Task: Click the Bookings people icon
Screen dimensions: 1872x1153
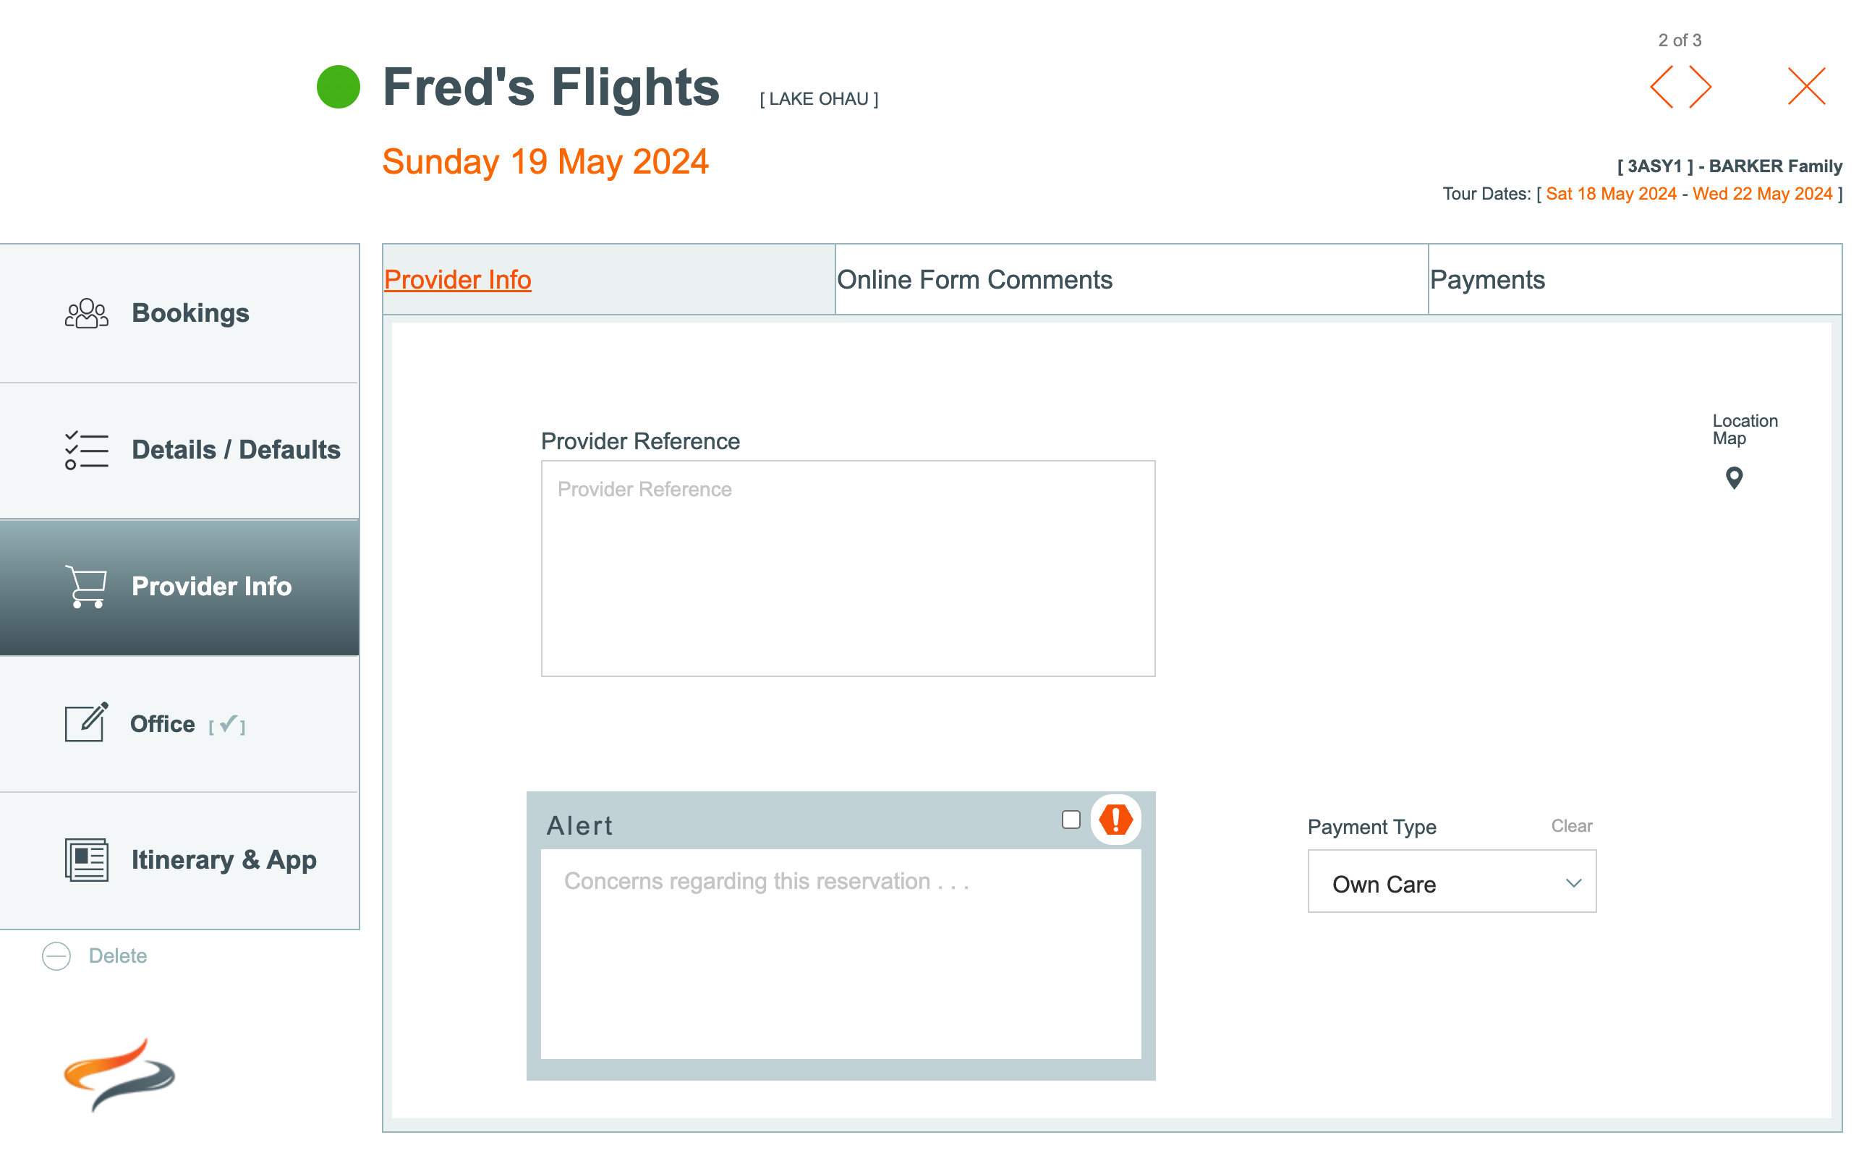Action: pos(86,313)
